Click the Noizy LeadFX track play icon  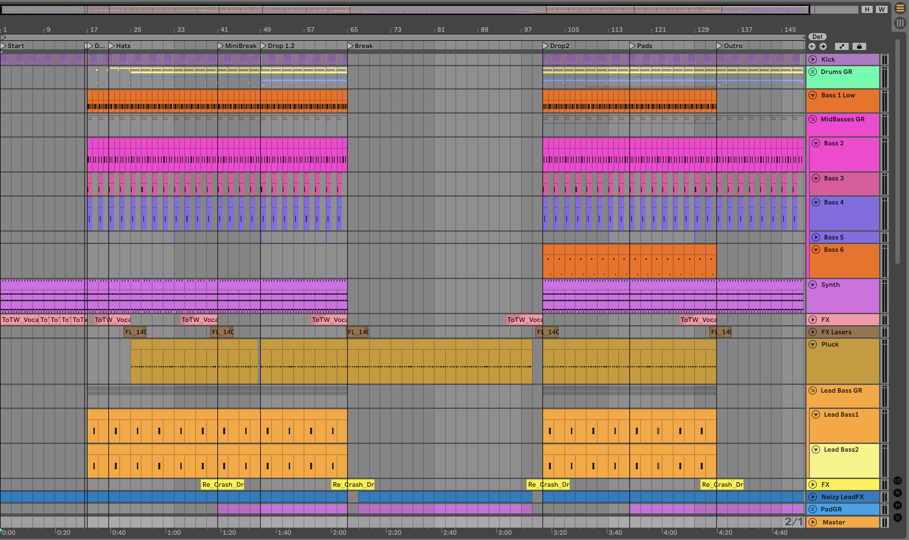(813, 497)
